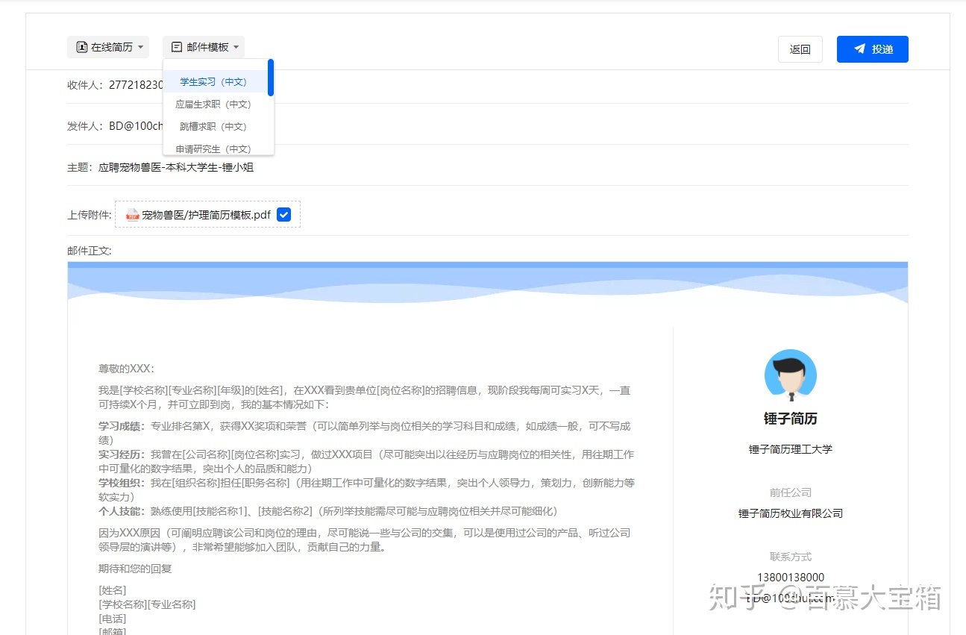Viewport: 966px width, 635px height.
Task: Click the avatar icon in the resume preview
Action: 790,375
